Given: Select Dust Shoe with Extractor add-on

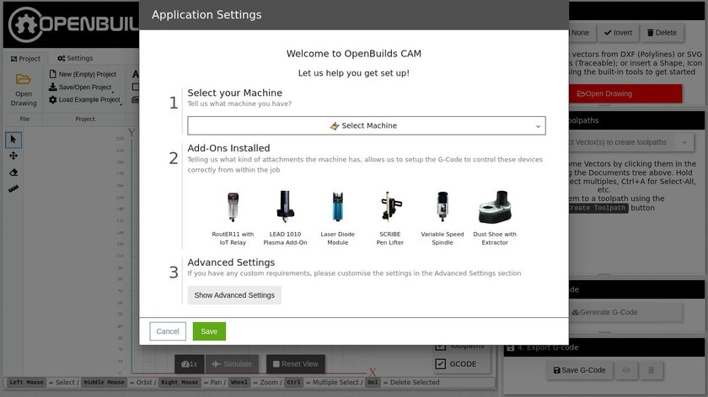Looking at the screenshot, I should 495,218.
